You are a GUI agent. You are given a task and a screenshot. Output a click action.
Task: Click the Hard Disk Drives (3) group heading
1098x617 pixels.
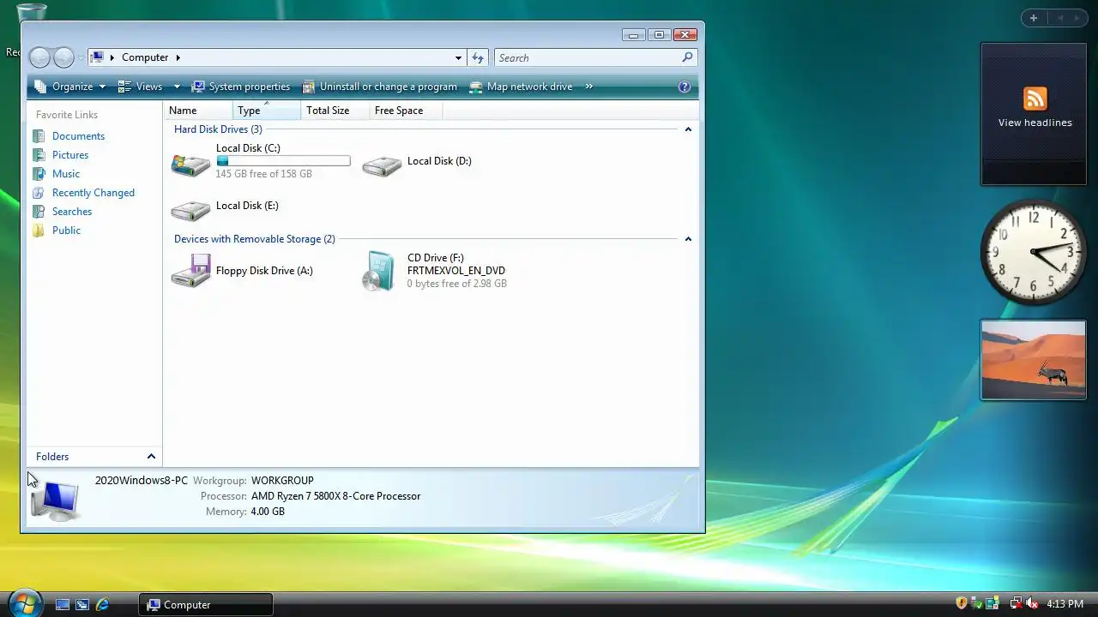pyautogui.click(x=218, y=129)
